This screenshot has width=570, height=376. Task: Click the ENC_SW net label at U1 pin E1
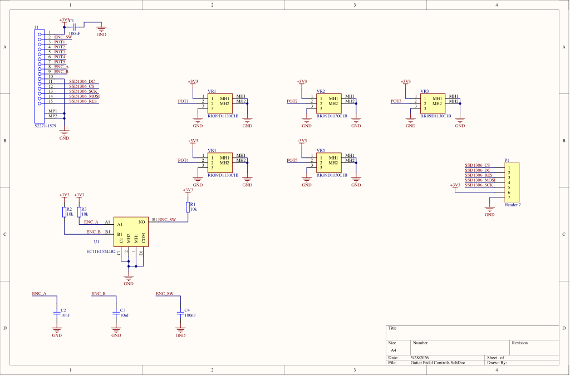[x=167, y=220]
